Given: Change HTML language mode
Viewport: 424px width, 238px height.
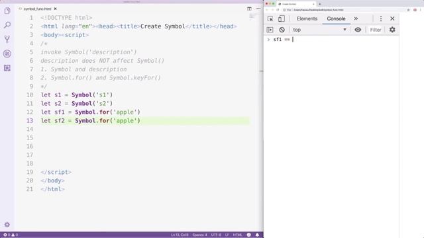Looking at the screenshot, I should (x=238, y=235).
